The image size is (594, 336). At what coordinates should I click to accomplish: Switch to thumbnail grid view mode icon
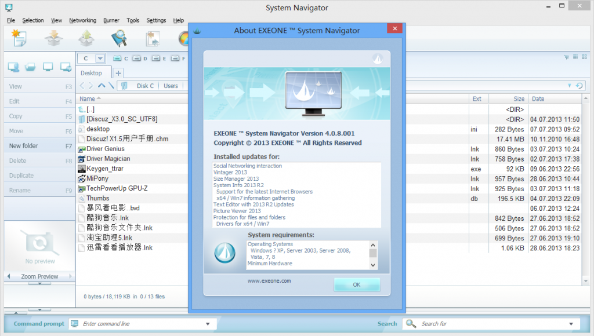(584, 57)
